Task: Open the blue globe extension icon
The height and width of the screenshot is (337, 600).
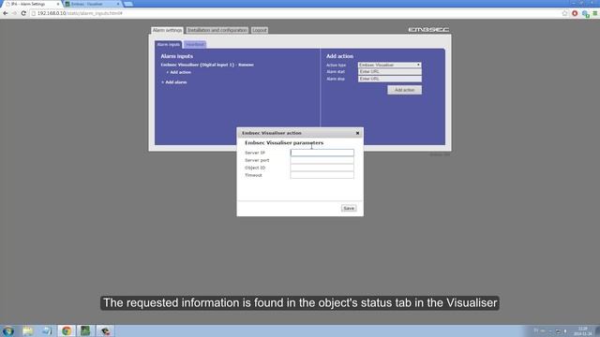Action: coord(585,14)
